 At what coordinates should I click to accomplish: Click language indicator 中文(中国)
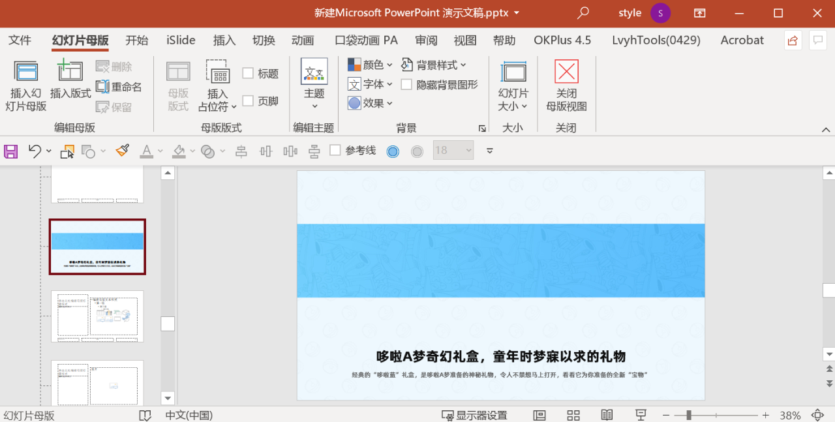tap(189, 415)
